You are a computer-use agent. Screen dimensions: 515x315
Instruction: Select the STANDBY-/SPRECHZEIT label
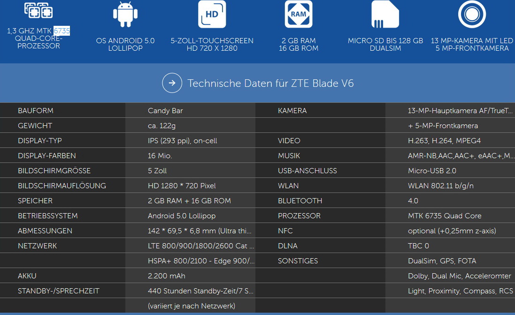(59, 291)
